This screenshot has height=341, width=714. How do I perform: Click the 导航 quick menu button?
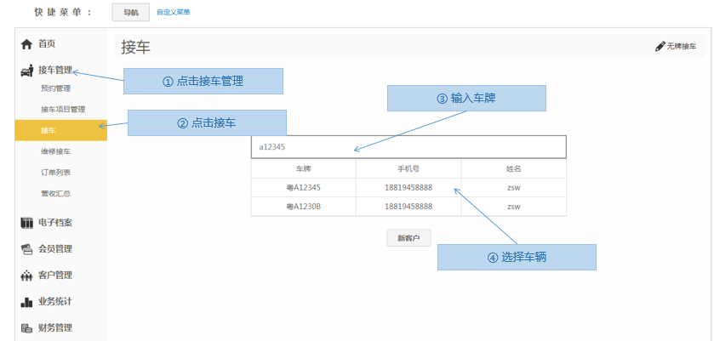pos(130,12)
